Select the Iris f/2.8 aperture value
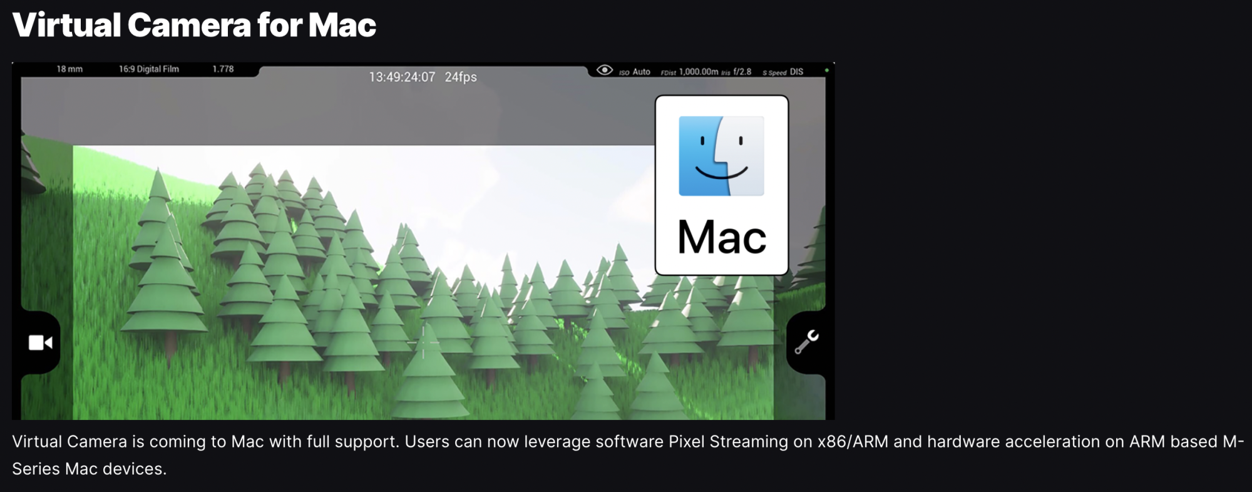Screen dimensions: 1252x492 pyautogui.click(x=736, y=72)
